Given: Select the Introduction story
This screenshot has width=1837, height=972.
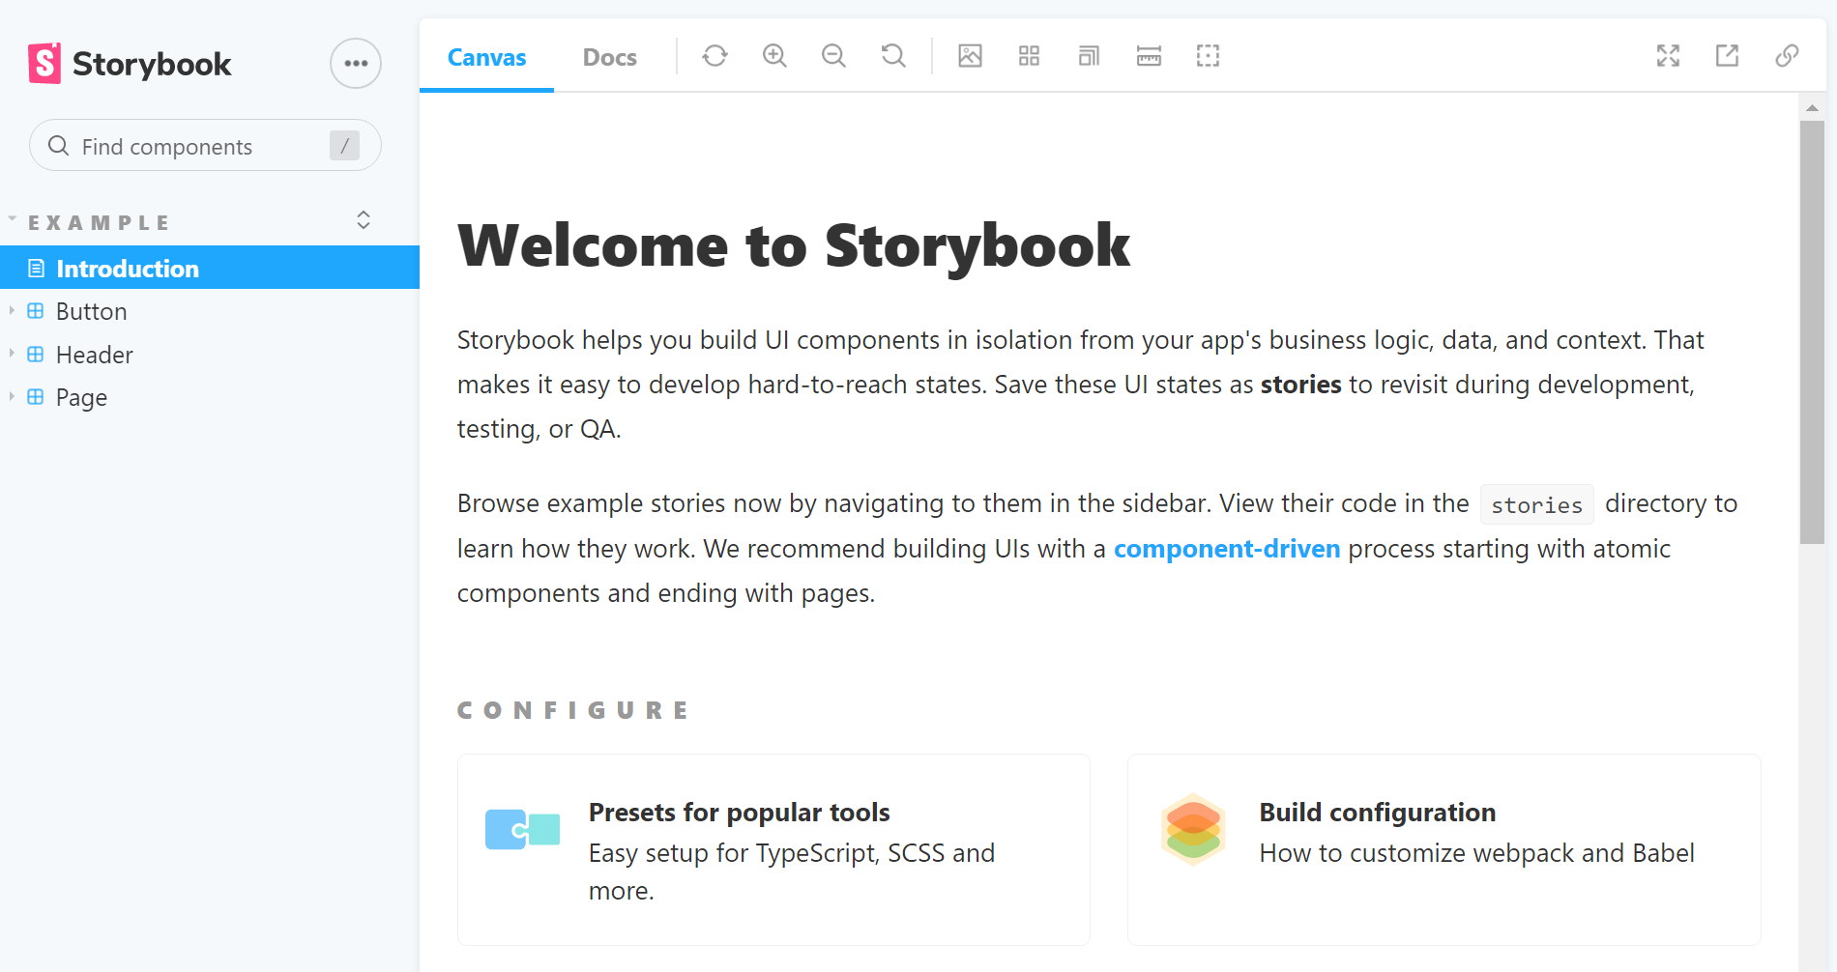Looking at the screenshot, I should pyautogui.click(x=210, y=268).
